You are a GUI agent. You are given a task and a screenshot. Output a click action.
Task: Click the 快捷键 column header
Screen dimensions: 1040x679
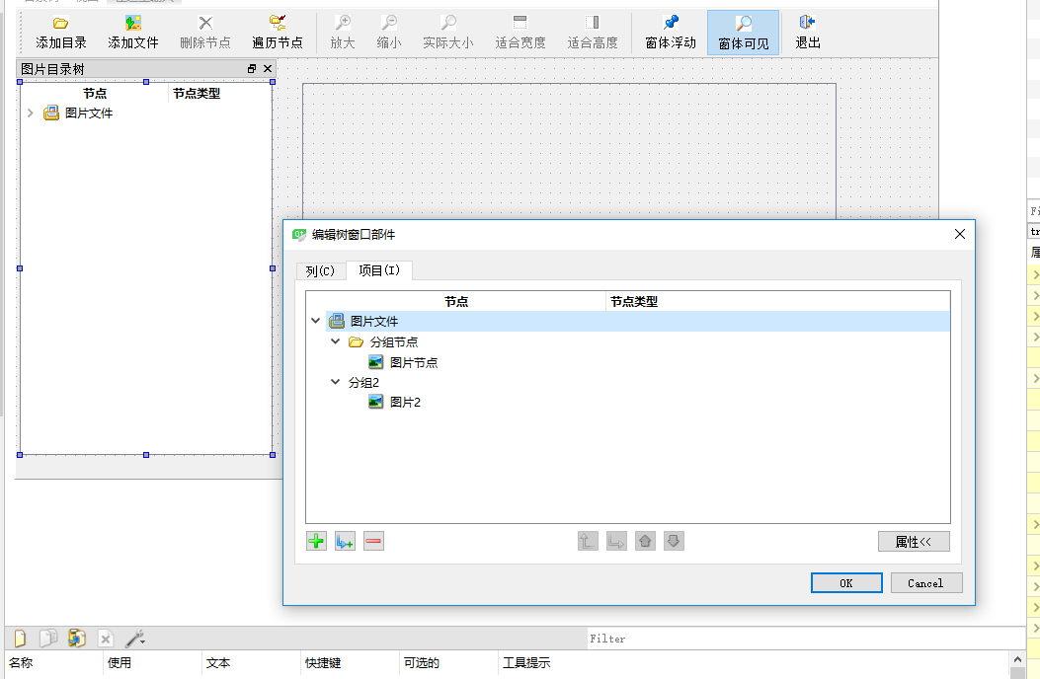click(323, 662)
